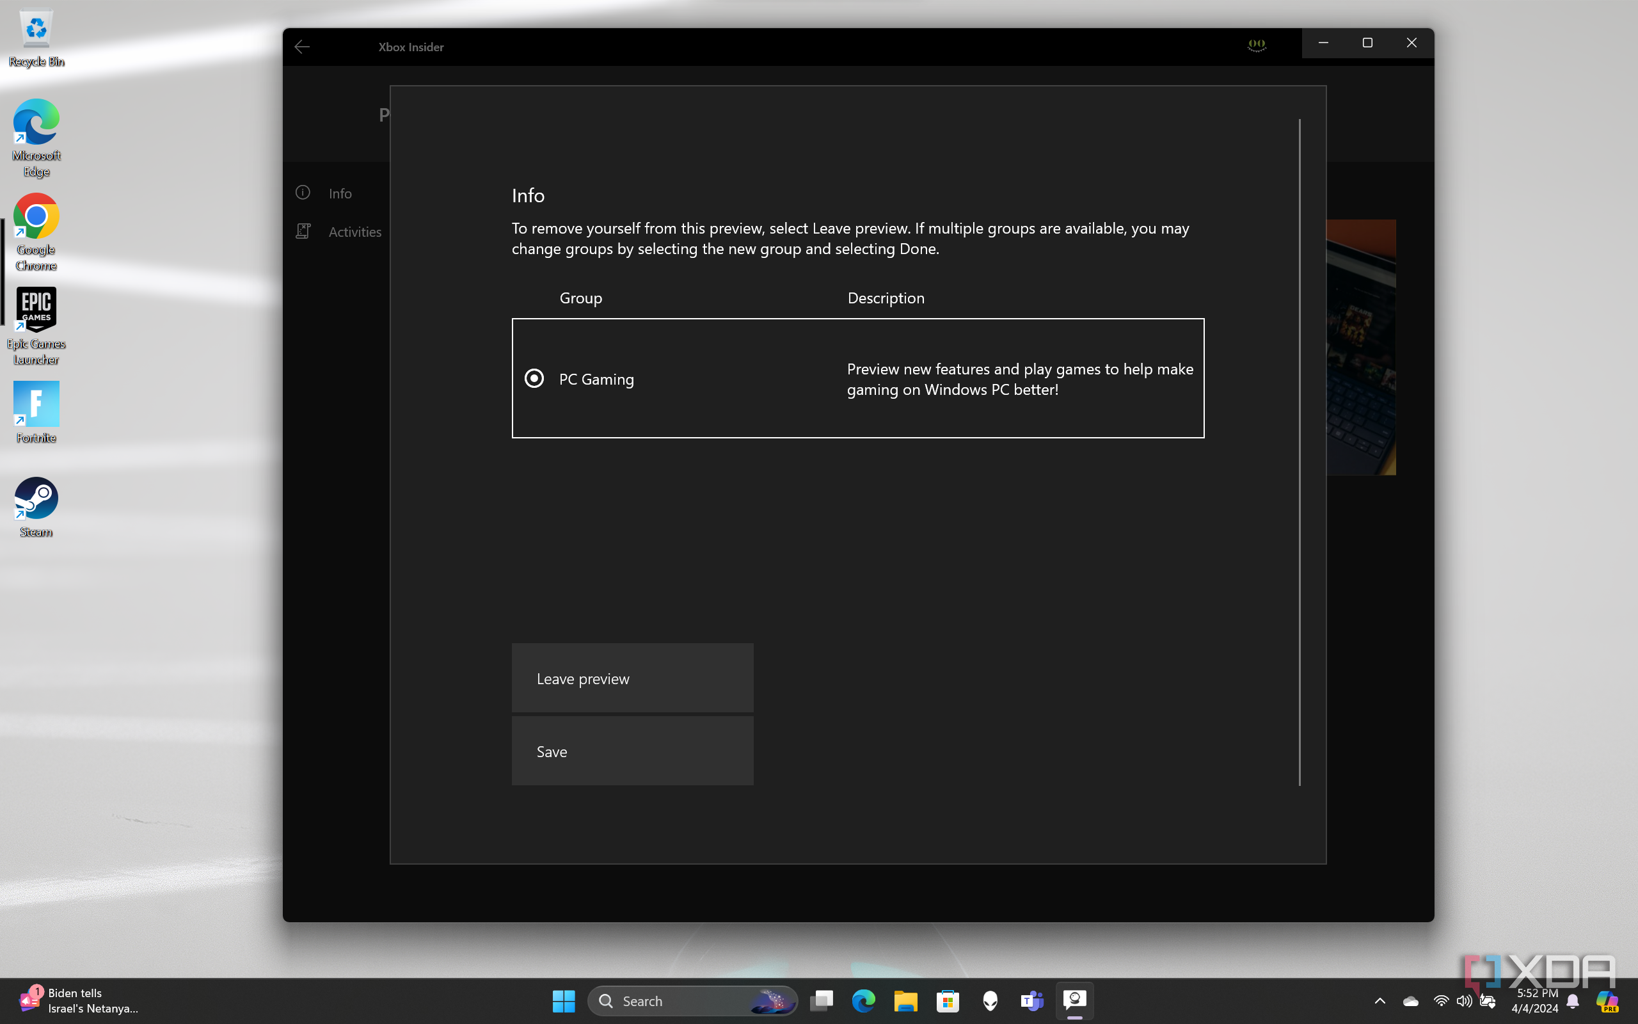The image size is (1638, 1024).
Task: Click the Xbox Insider avatar face icon
Action: tap(1256, 45)
